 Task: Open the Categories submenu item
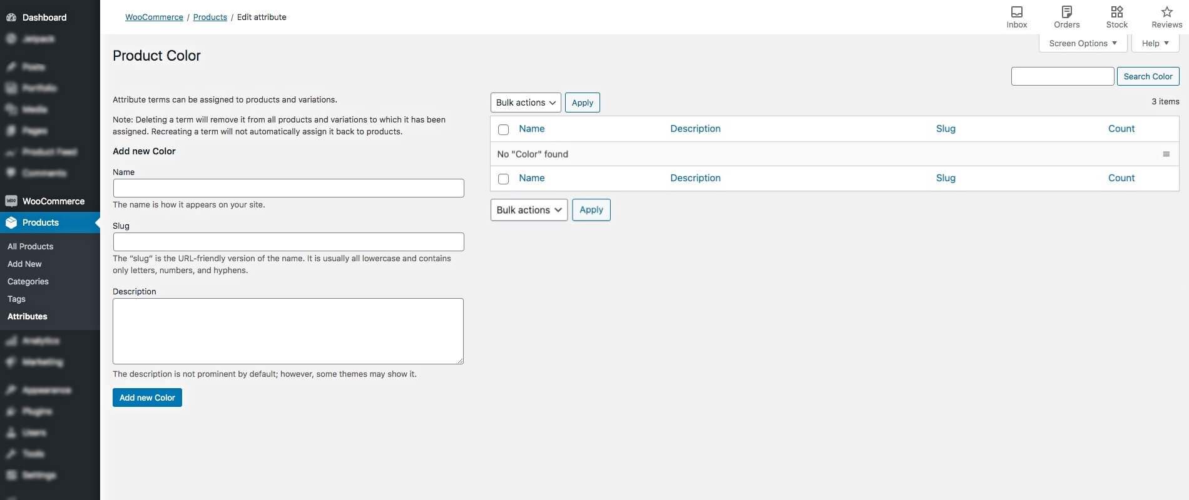click(28, 281)
